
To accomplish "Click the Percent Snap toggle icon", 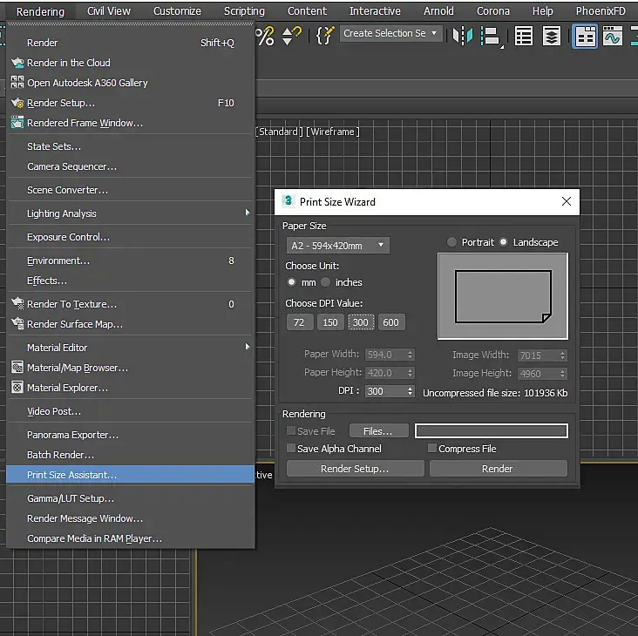I will pyautogui.click(x=266, y=36).
